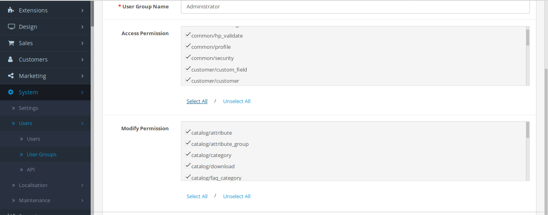Click the Extensions puzzle piece icon
The width and height of the screenshot is (548, 215).
point(11,10)
